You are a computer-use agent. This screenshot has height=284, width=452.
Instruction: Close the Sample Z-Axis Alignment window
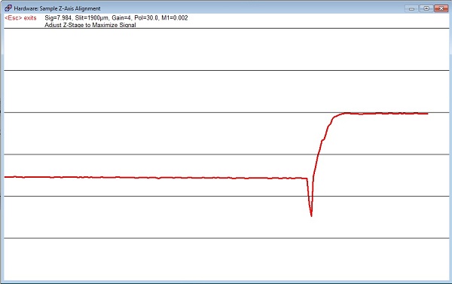click(441, 8)
